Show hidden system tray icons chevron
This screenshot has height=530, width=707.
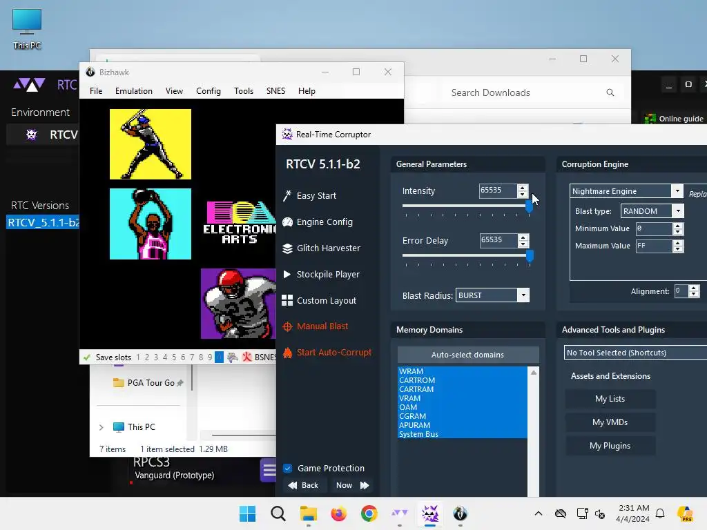coord(539,513)
